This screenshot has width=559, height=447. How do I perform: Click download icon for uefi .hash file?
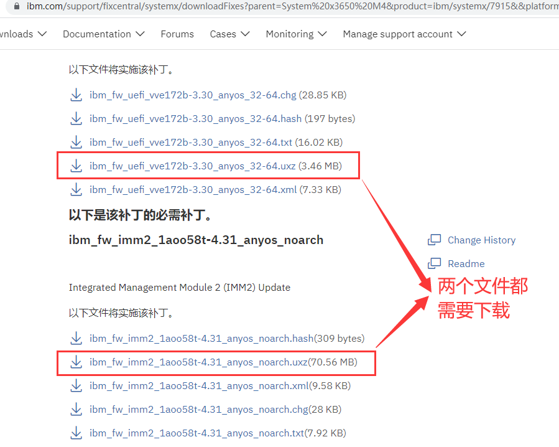(76, 118)
